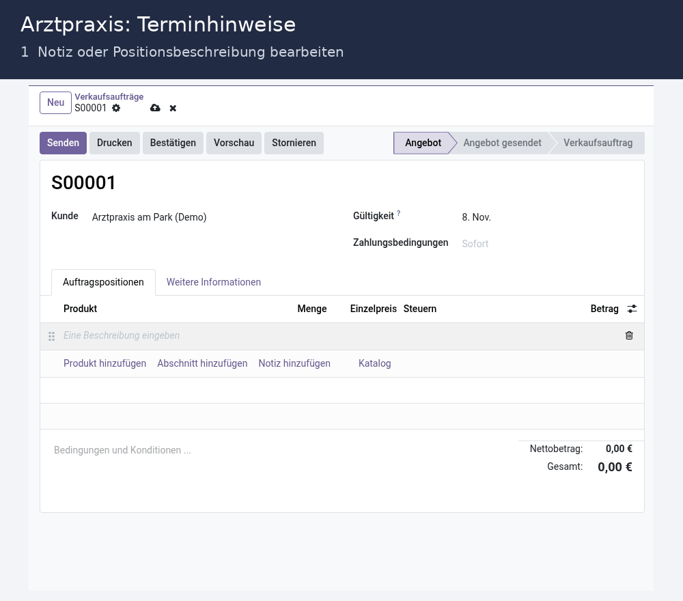The height and width of the screenshot is (601, 683).
Task: Print the order with Drucken
Action: [115, 143]
